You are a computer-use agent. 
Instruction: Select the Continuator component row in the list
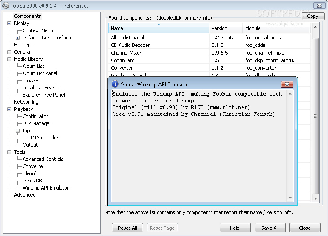209,60
